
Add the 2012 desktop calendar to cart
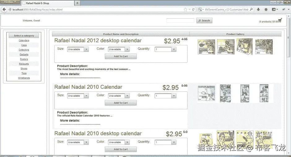click(121, 56)
